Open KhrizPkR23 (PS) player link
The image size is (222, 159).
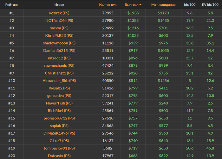[x=59, y=35]
